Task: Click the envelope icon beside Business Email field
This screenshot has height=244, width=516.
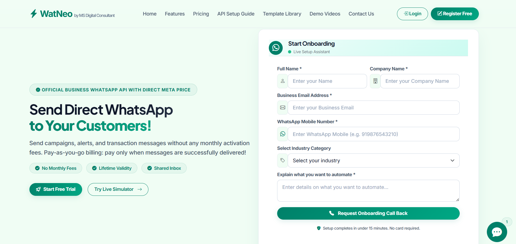Action: 283,108
